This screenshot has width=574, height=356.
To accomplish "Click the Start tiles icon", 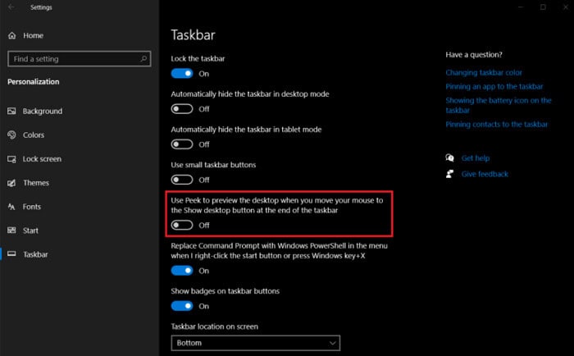I will pos(11,230).
